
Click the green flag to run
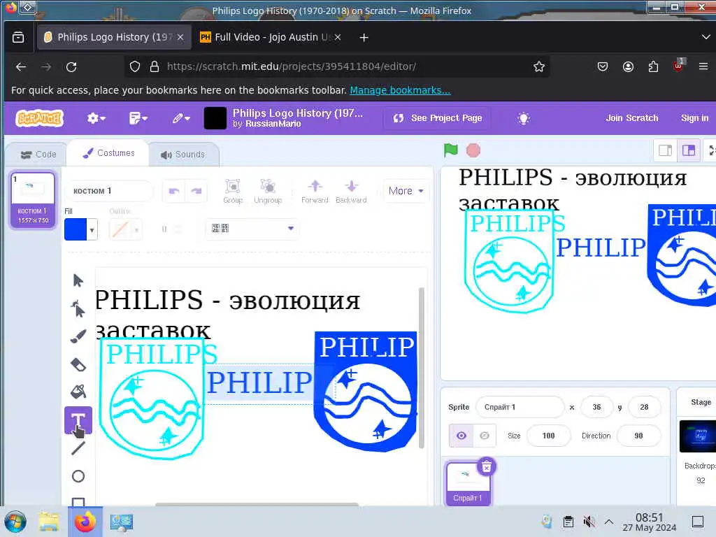pos(451,150)
